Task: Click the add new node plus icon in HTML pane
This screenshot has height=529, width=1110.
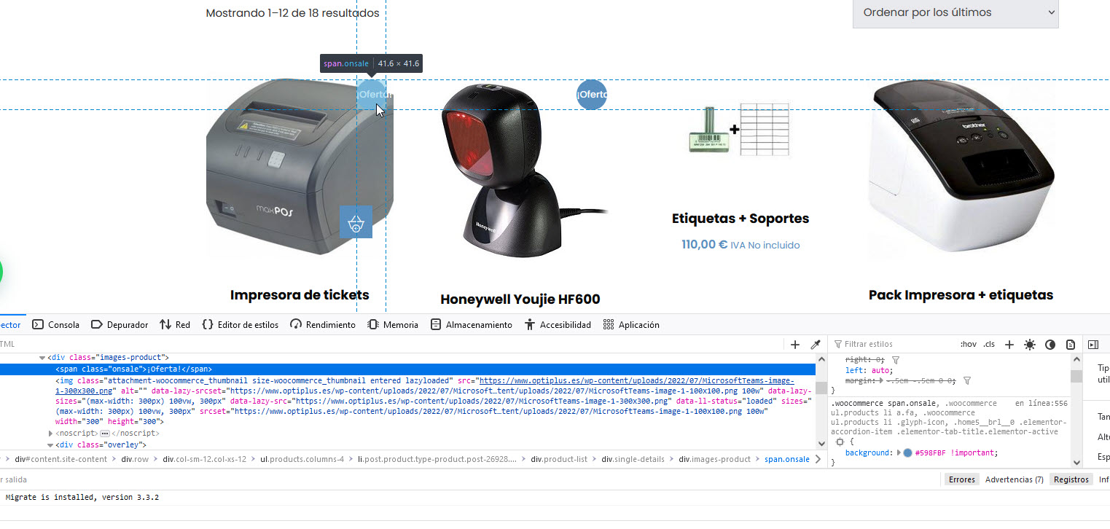Action: click(795, 344)
